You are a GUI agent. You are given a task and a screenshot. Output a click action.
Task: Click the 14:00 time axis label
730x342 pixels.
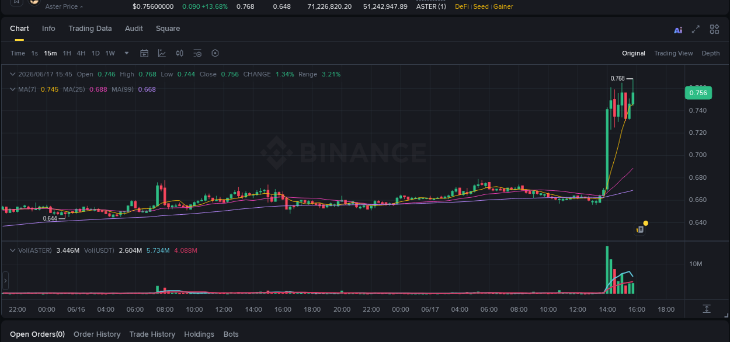tap(607, 309)
